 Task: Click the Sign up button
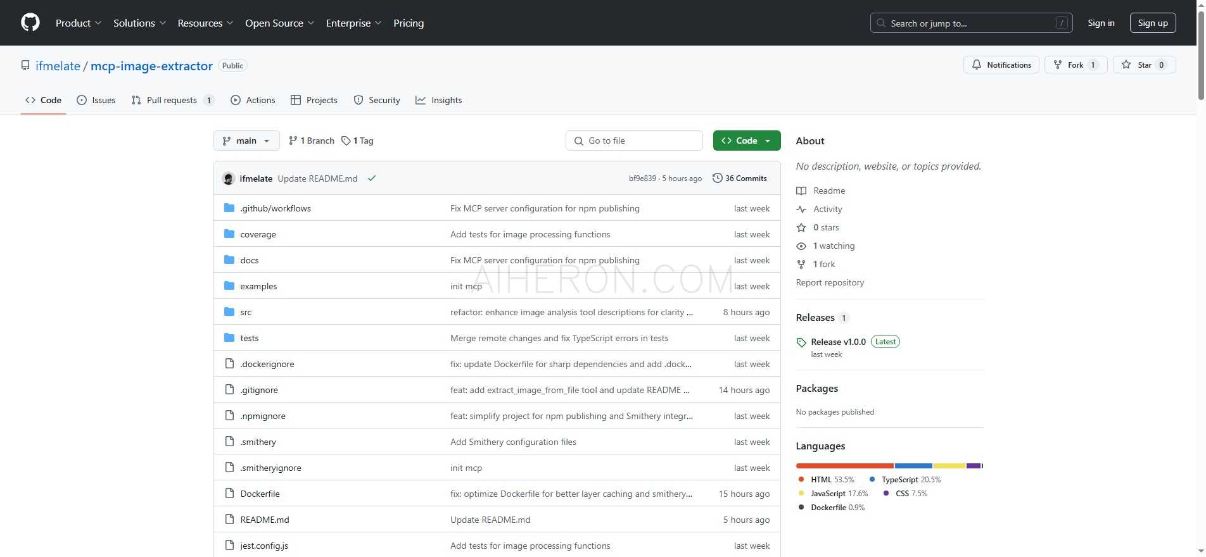pyautogui.click(x=1153, y=23)
